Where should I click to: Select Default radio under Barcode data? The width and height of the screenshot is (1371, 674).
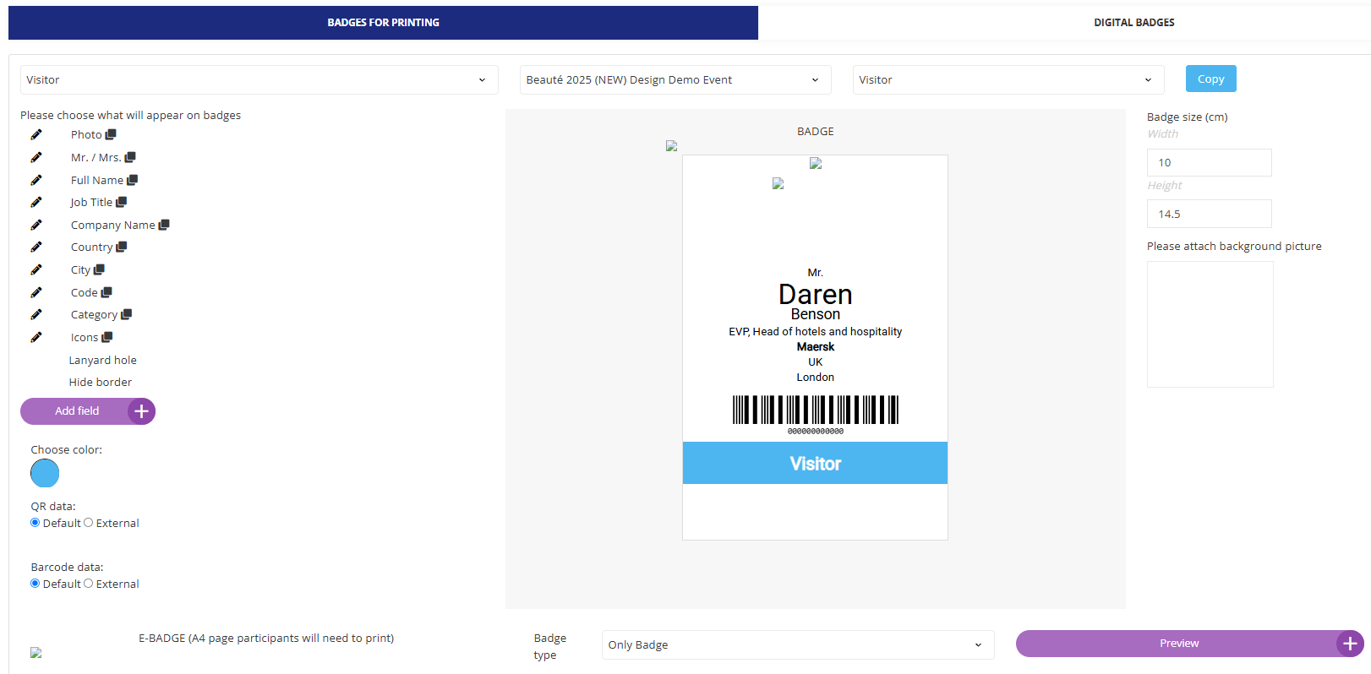pos(36,584)
